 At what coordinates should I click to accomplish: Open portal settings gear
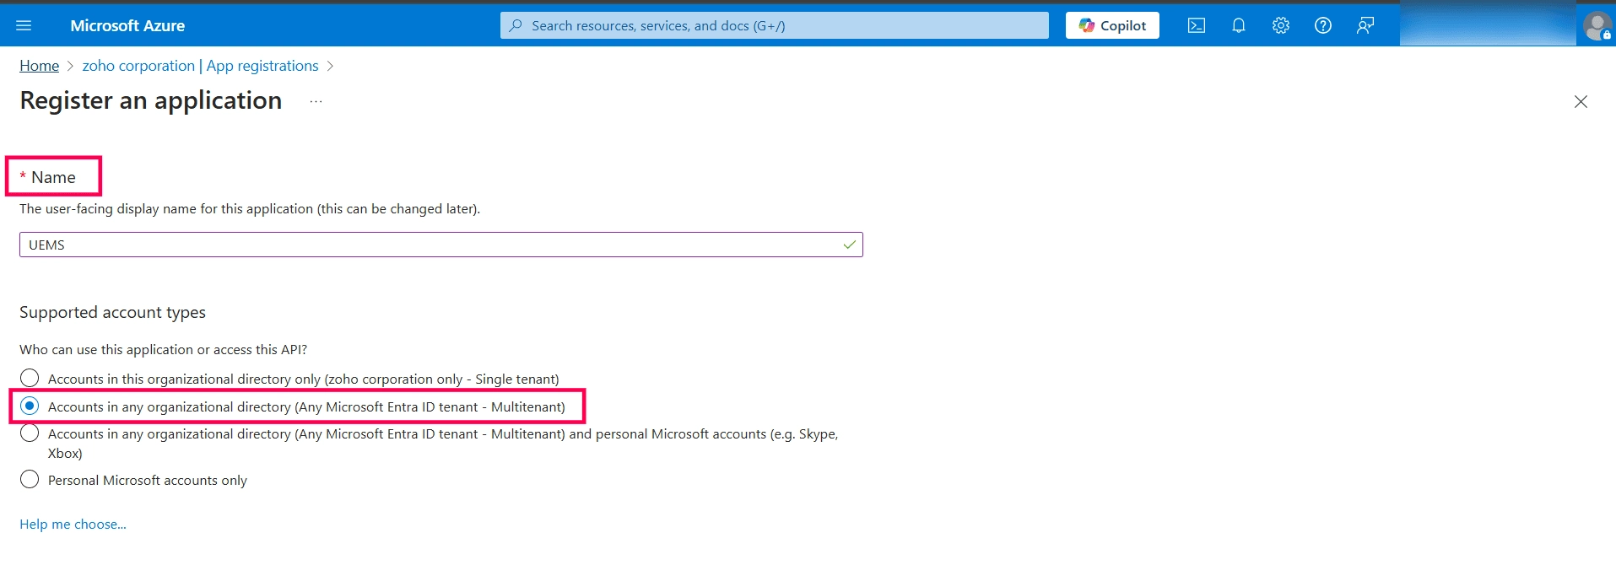[x=1281, y=25]
